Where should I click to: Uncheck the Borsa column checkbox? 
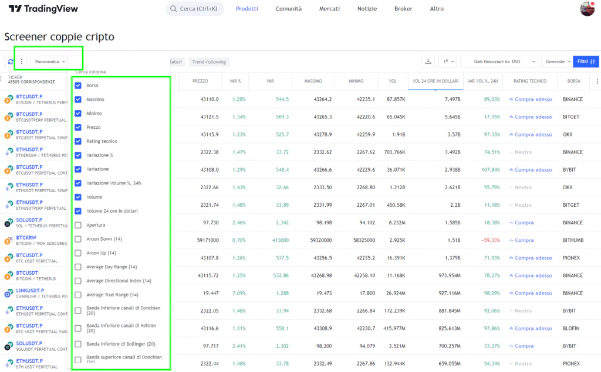pos(78,86)
